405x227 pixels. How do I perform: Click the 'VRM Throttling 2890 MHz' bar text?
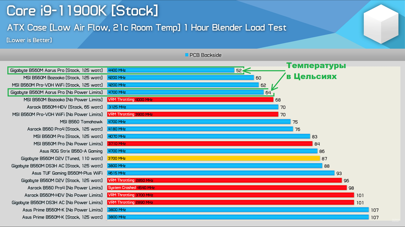131,202
